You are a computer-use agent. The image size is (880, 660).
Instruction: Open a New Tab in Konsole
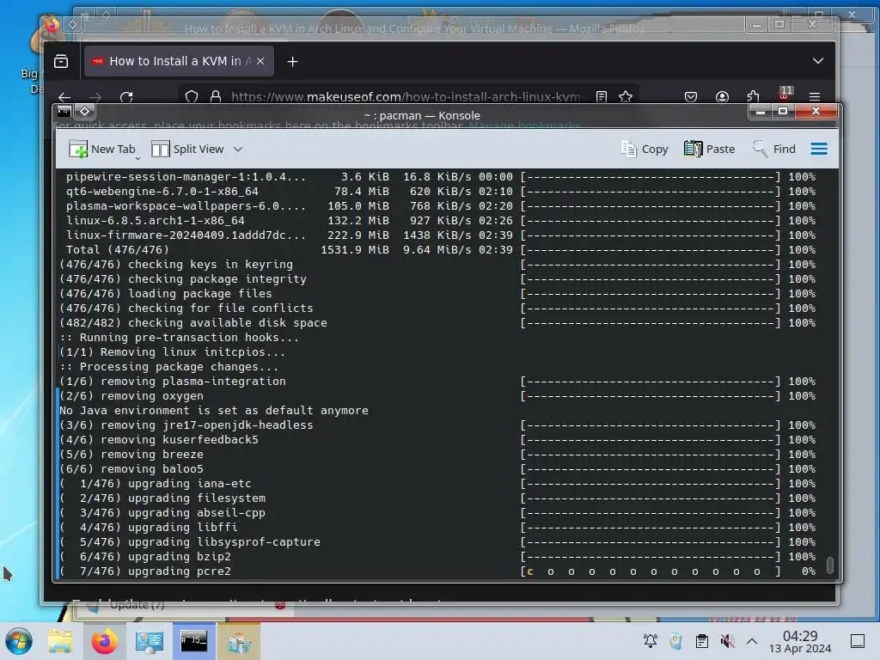point(102,150)
